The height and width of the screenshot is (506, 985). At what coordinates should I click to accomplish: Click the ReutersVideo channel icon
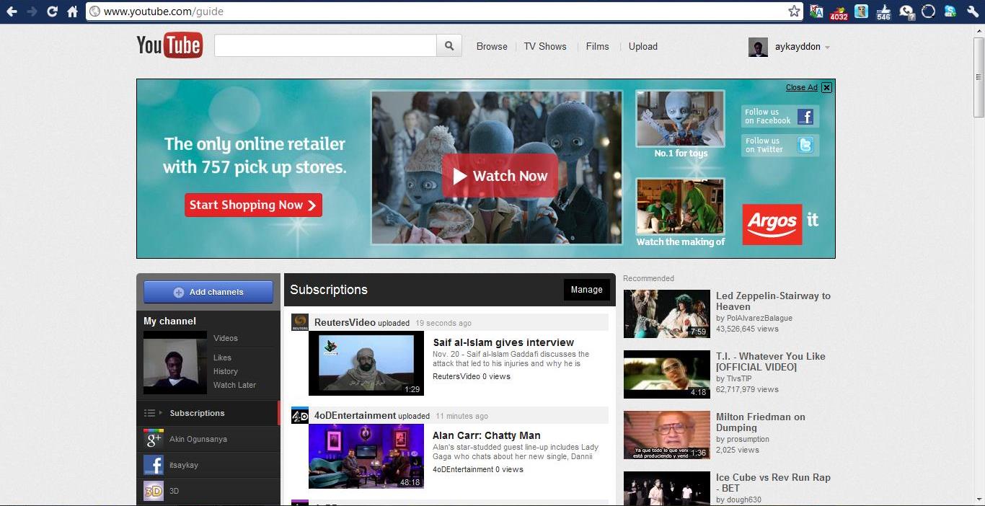click(300, 322)
